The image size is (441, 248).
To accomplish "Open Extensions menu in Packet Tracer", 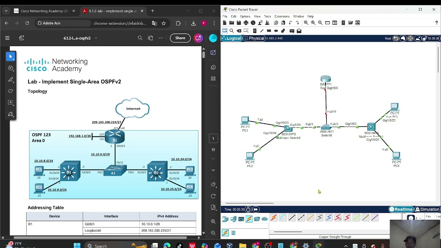I will (282, 17).
